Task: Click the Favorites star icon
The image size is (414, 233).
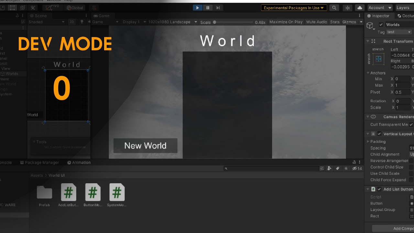Action: [346, 168]
